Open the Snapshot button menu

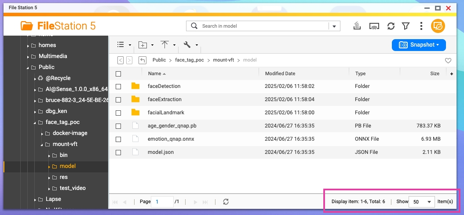419,45
